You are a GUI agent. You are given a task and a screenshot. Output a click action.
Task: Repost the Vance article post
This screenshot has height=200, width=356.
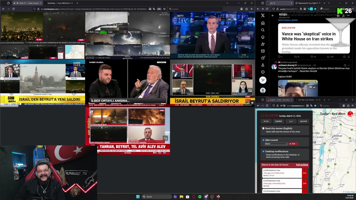pyautogui.click(x=297, y=57)
